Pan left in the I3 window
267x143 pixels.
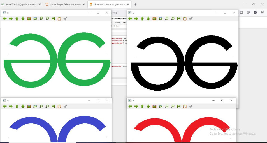(x=4, y=106)
